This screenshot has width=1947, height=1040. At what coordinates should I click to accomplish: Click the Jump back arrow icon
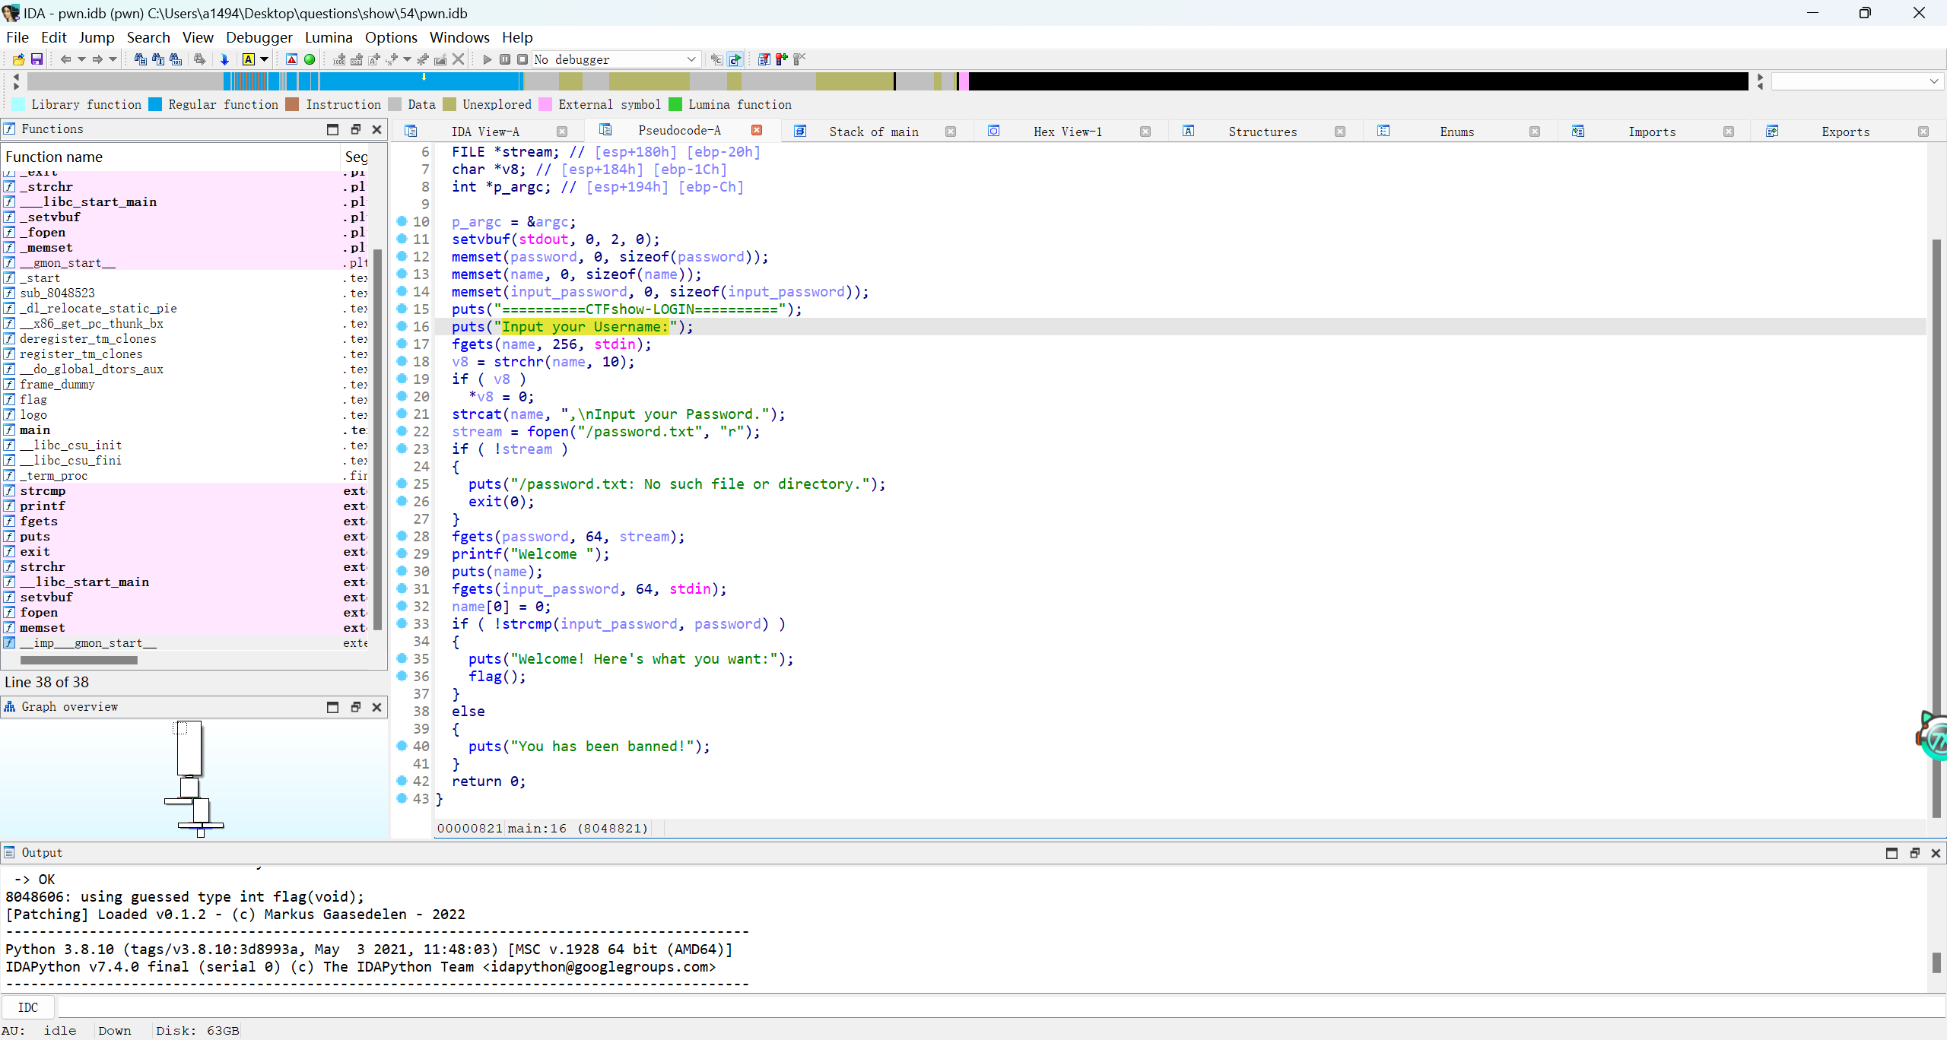65,59
